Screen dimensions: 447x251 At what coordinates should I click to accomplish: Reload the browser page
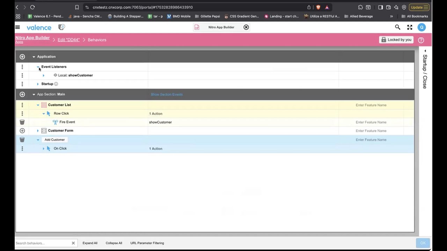click(x=32, y=7)
